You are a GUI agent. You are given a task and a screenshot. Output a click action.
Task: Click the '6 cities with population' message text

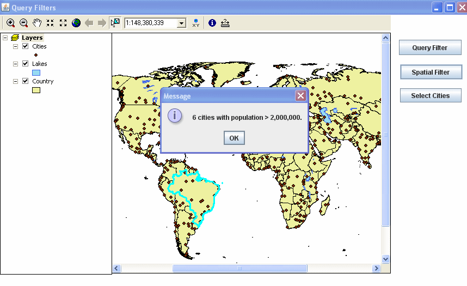click(x=247, y=118)
